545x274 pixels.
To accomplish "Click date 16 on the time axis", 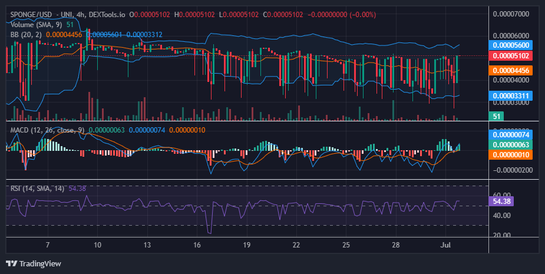I will pyautogui.click(x=197, y=245).
